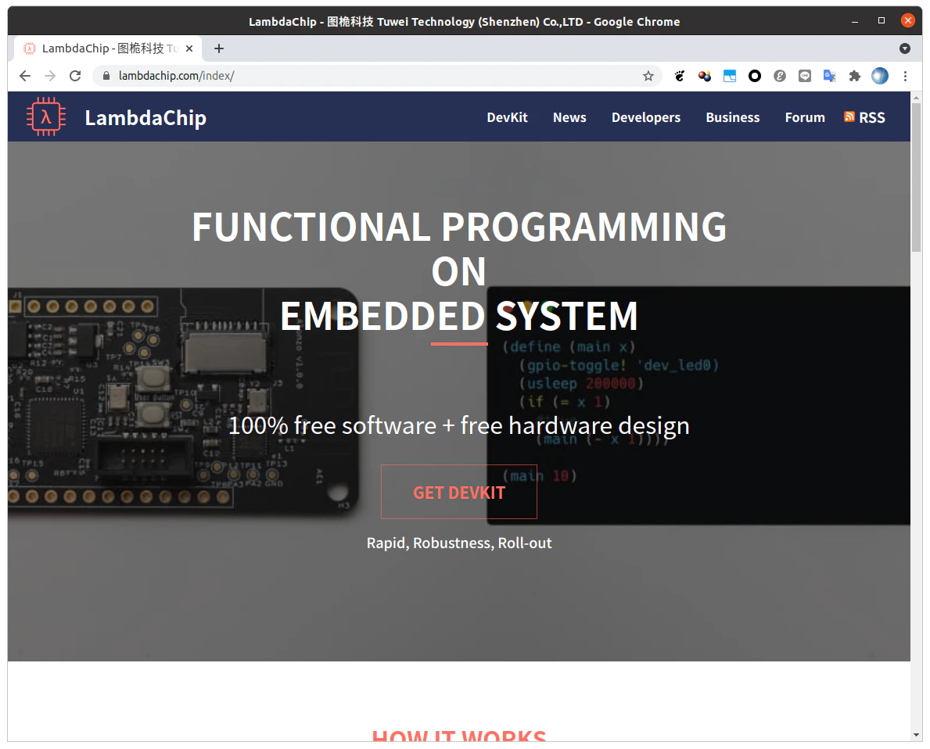Click the scrollbar up arrow
Screen dimensions: 930x749
click(x=917, y=97)
